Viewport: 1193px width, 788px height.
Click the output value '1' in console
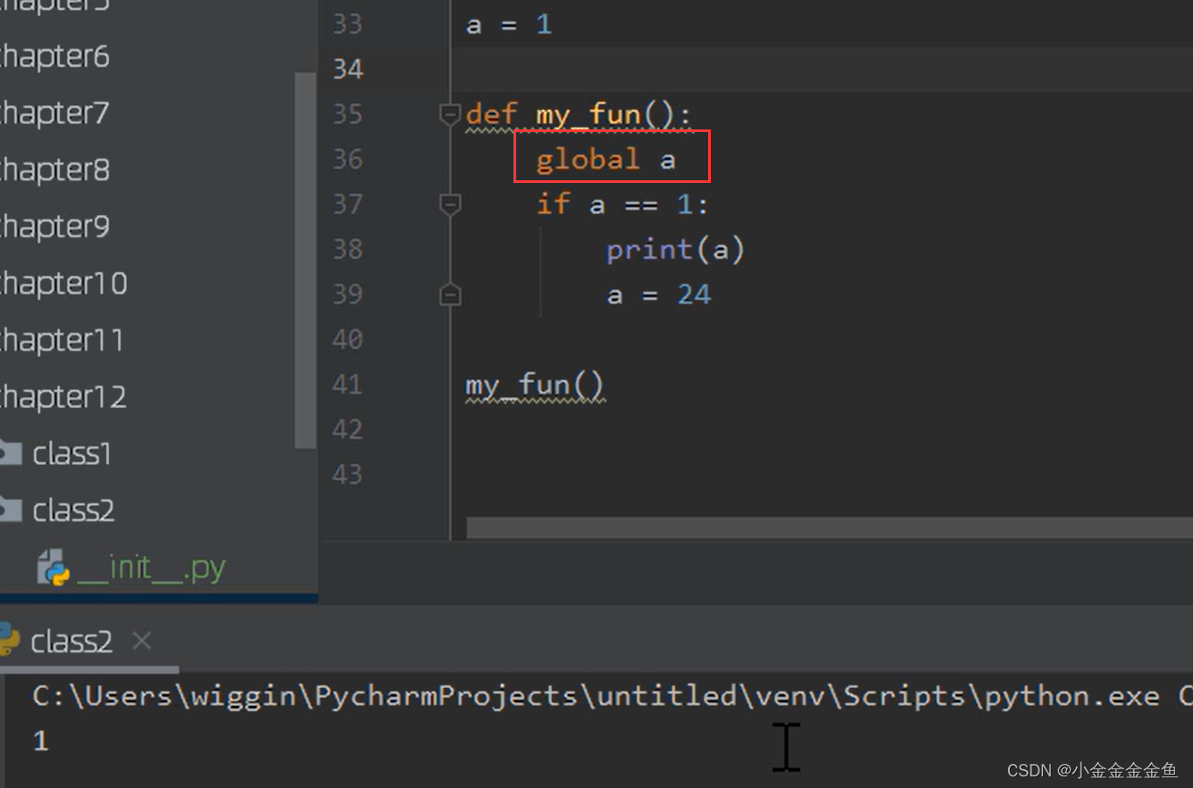tap(40, 741)
